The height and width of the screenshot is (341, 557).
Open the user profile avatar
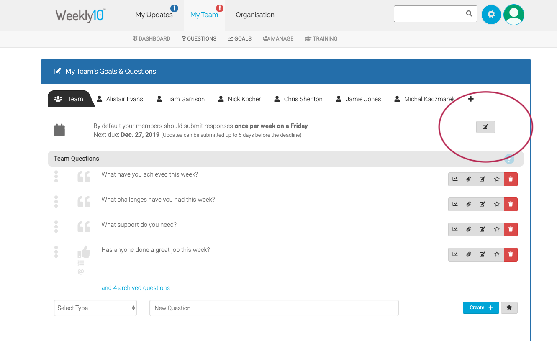(x=513, y=15)
